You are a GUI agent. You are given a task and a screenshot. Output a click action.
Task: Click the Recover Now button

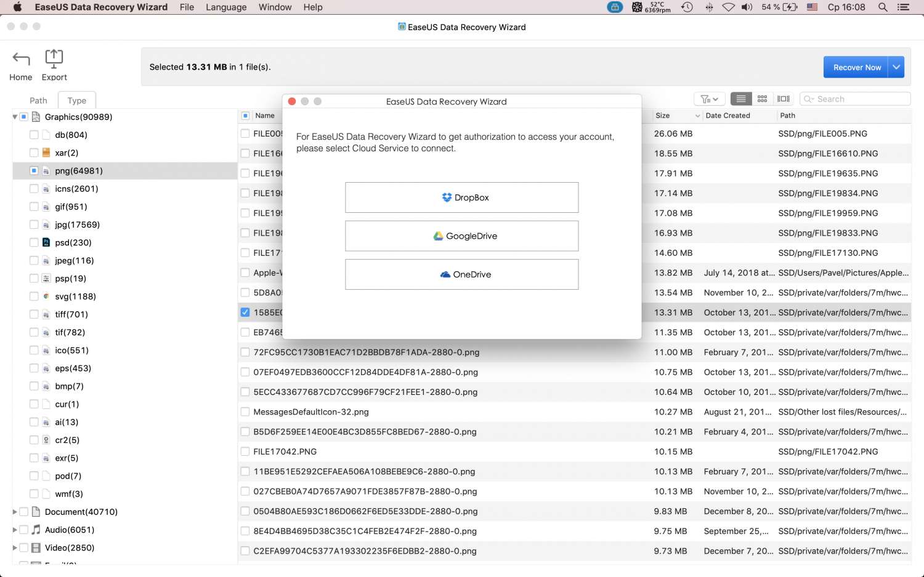pos(857,67)
